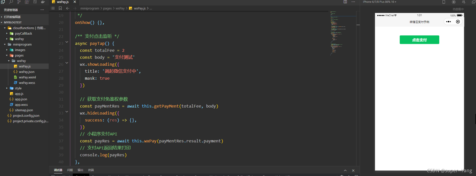Fold the payTap function at line 23
The image size is (476, 176).
point(67,42)
